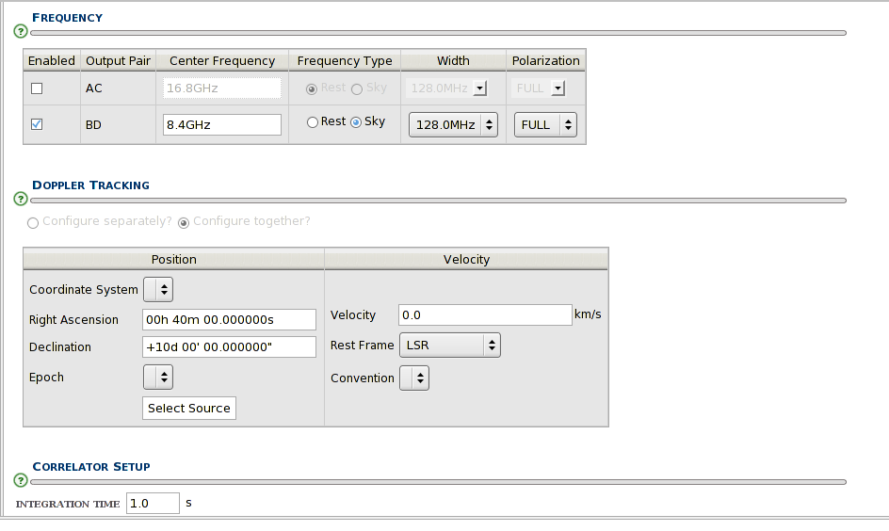The height and width of the screenshot is (531, 889).
Task: Click the Position panel header
Action: [x=173, y=259]
